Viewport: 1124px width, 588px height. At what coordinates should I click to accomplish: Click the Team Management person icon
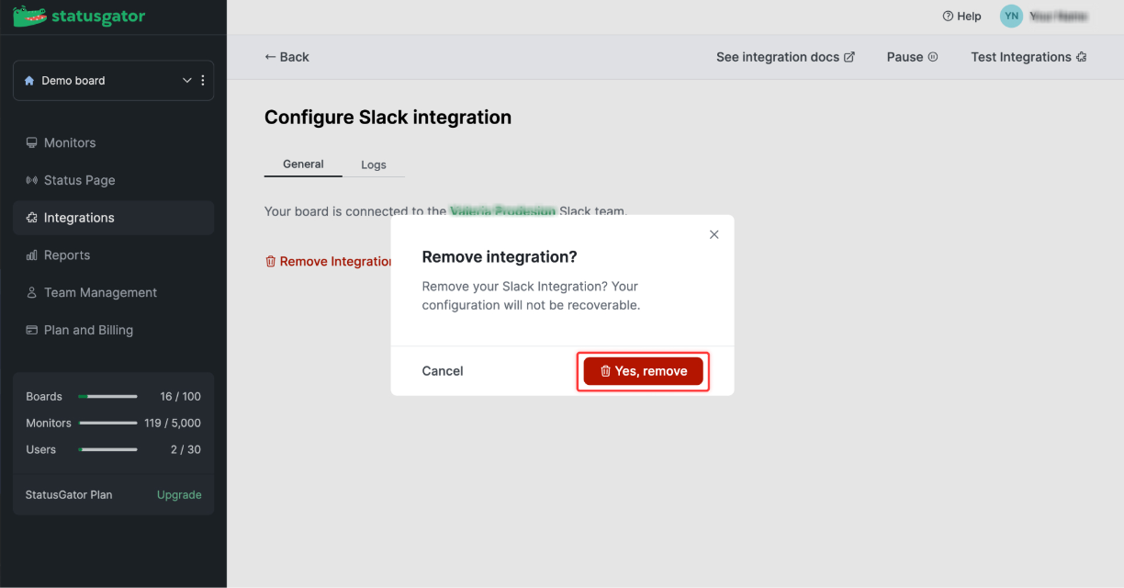coord(32,292)
